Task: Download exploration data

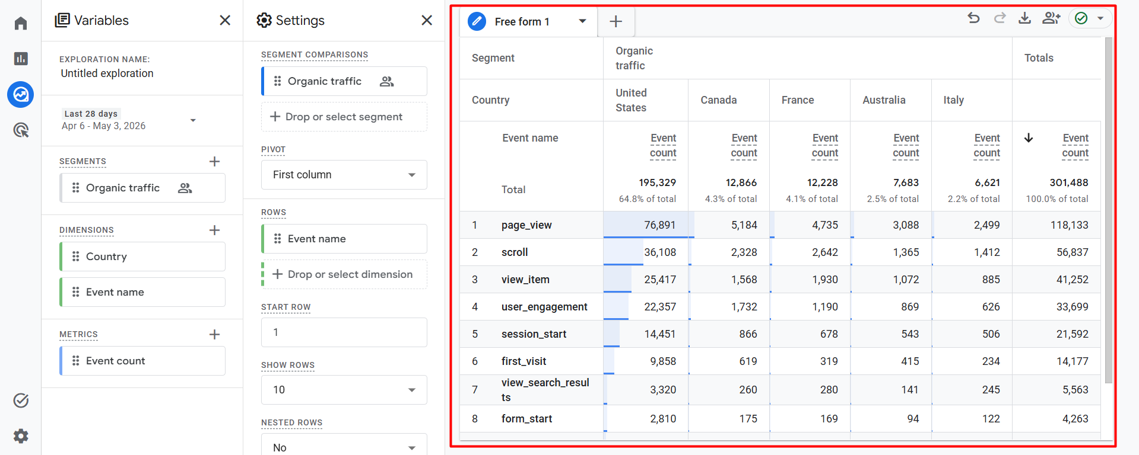Action: [1025, 18]
